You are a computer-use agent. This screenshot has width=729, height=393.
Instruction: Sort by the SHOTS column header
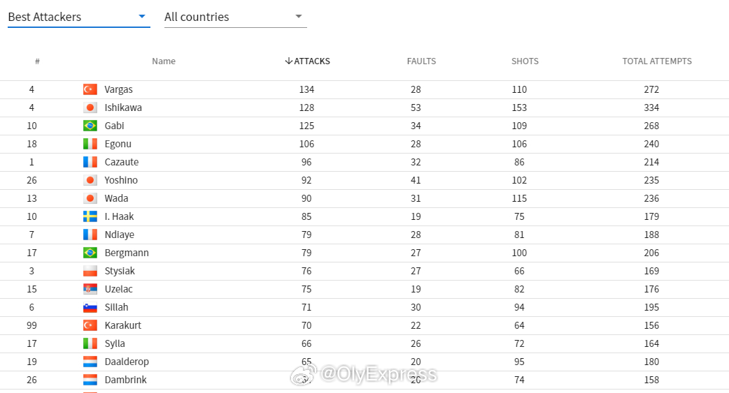(x=525, y=61)
